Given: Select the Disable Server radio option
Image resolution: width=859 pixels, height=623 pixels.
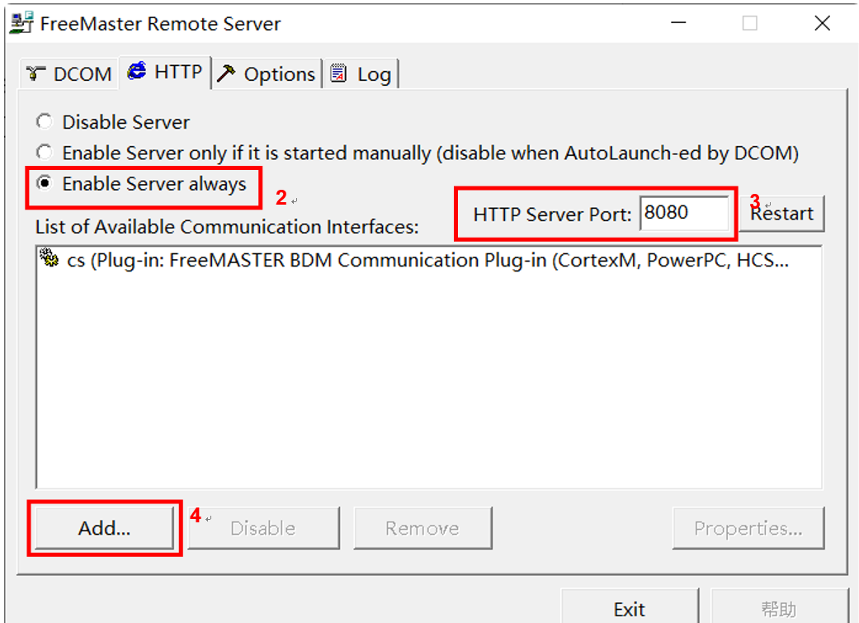Looking at the screenshot, I should coord(44,122).
